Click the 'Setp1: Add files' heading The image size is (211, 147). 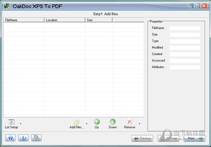point(105,14)
